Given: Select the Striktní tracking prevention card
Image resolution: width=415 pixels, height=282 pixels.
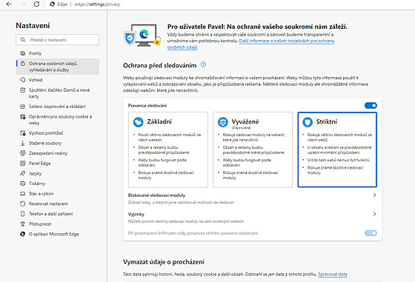Looking at the screenshot, I should coord(337,150).
